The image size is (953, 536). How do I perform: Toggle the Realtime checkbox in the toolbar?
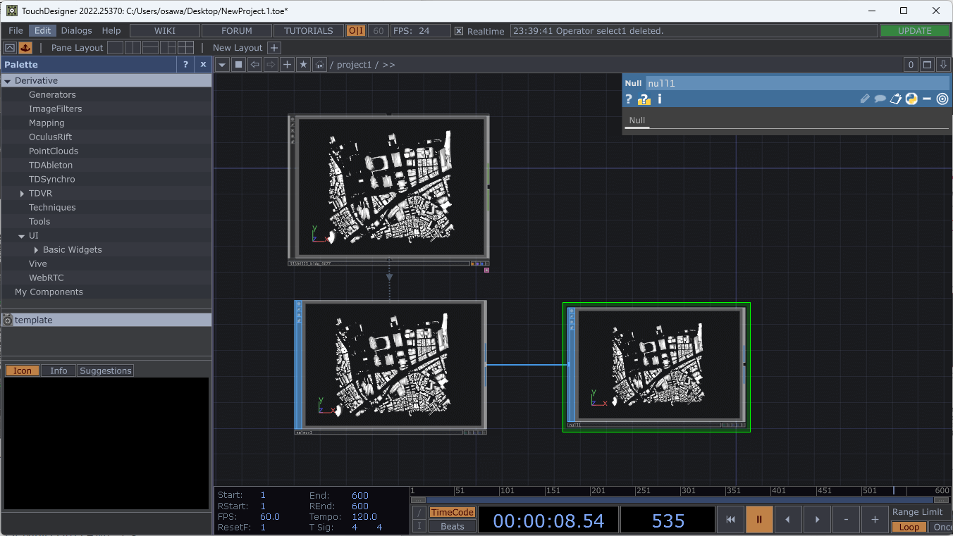click(459, 30)
